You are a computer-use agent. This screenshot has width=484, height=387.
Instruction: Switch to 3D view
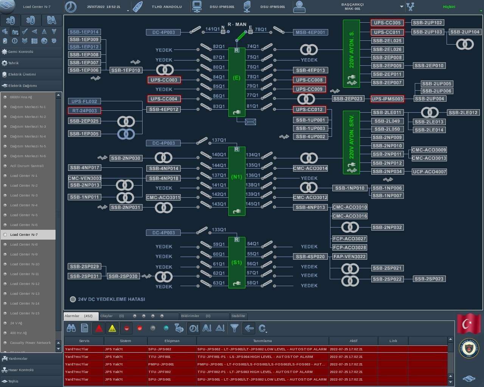pos(31,20)
